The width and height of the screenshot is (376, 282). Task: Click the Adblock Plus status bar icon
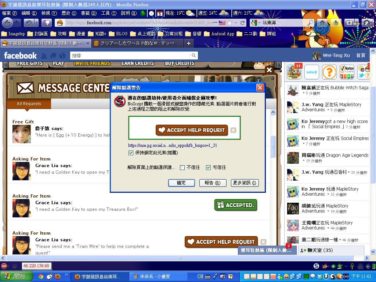[4, 266]
